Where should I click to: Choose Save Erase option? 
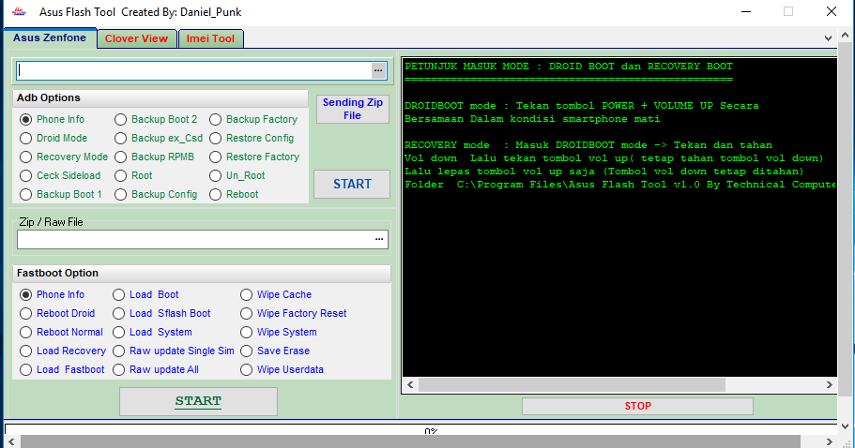pyautogui.click(x=275, y=351)
